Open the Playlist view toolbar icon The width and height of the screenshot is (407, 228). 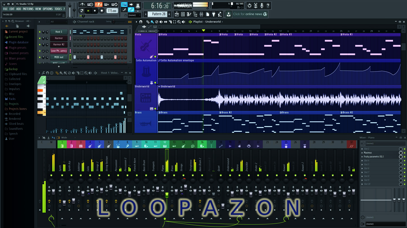177,14
